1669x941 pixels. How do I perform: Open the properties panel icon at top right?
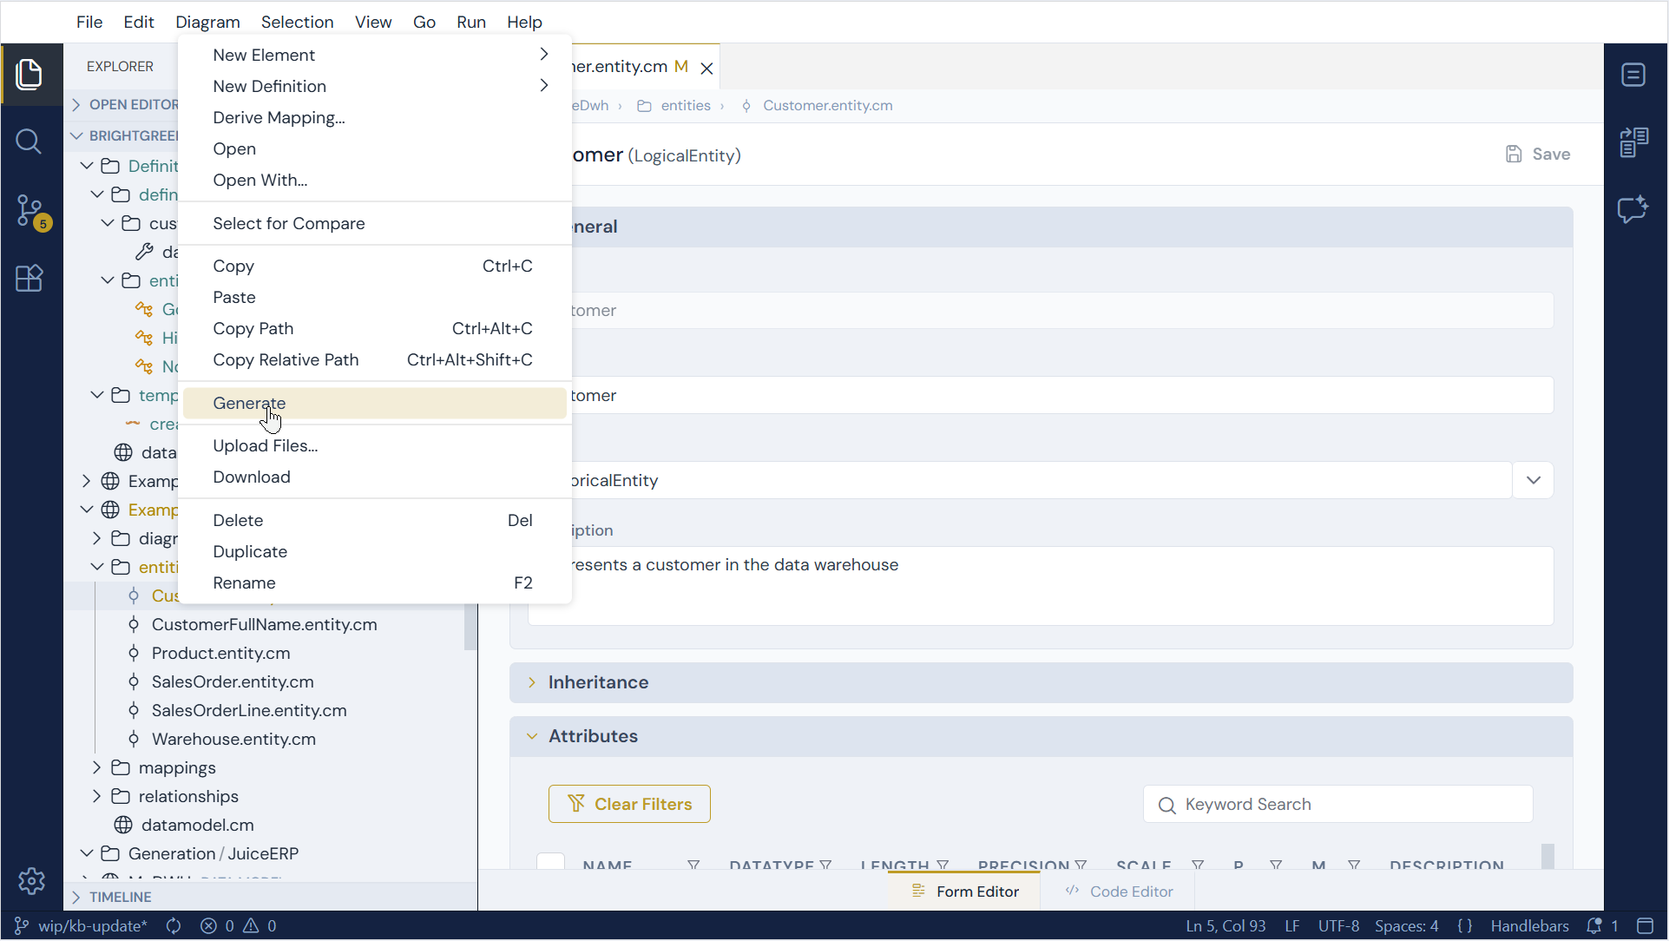[1634, 75]
